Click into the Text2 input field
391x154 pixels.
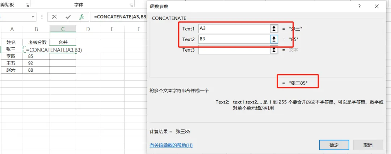pos(234,39)
